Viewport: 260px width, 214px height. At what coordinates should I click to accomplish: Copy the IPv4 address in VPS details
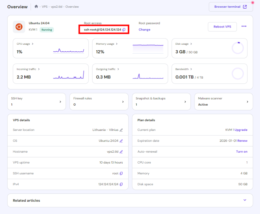pos(121,184)
